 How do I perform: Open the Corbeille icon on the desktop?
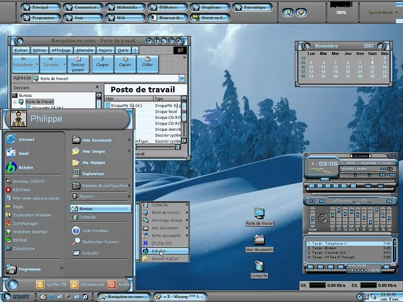(x=259, y=266)
